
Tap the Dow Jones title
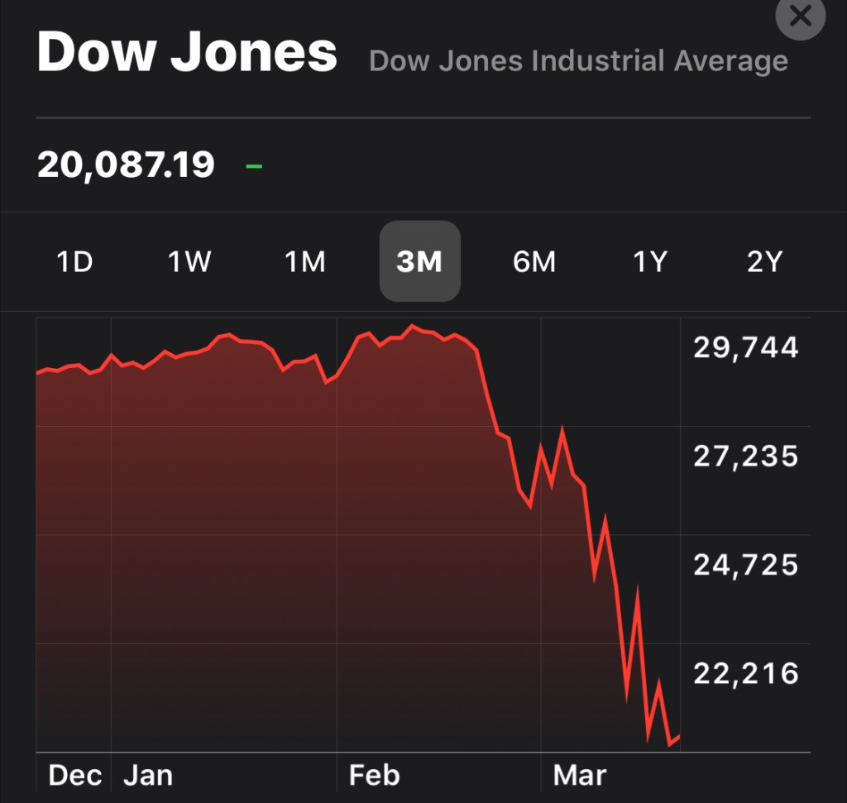click(x=187, y=53)
